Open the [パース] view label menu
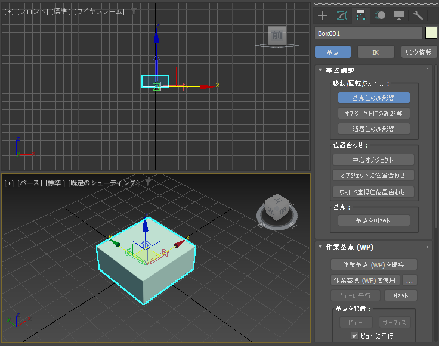 [30, 183]
